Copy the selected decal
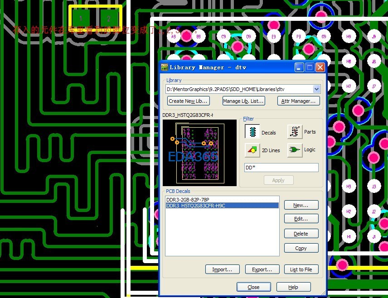The width and height of the screenshot is (388, 298). click(301, 248)
